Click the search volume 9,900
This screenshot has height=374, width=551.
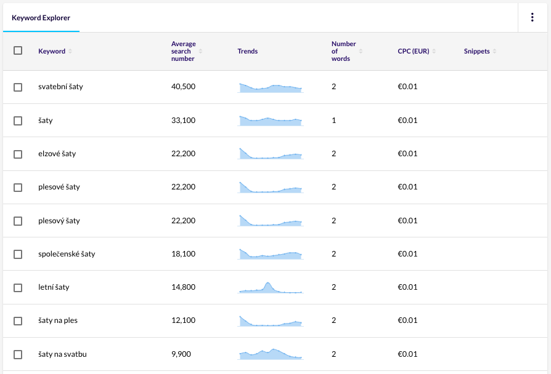pyautogui.click(x=181, y=354)
